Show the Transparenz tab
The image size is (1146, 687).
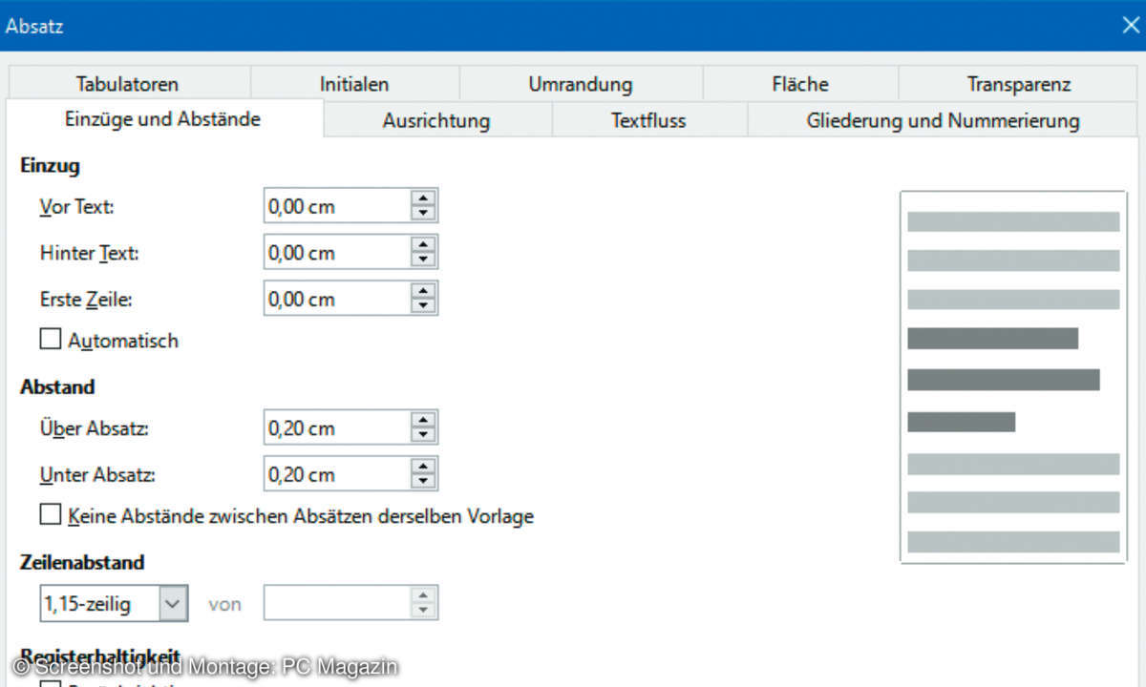click(x=1018, y=84)
